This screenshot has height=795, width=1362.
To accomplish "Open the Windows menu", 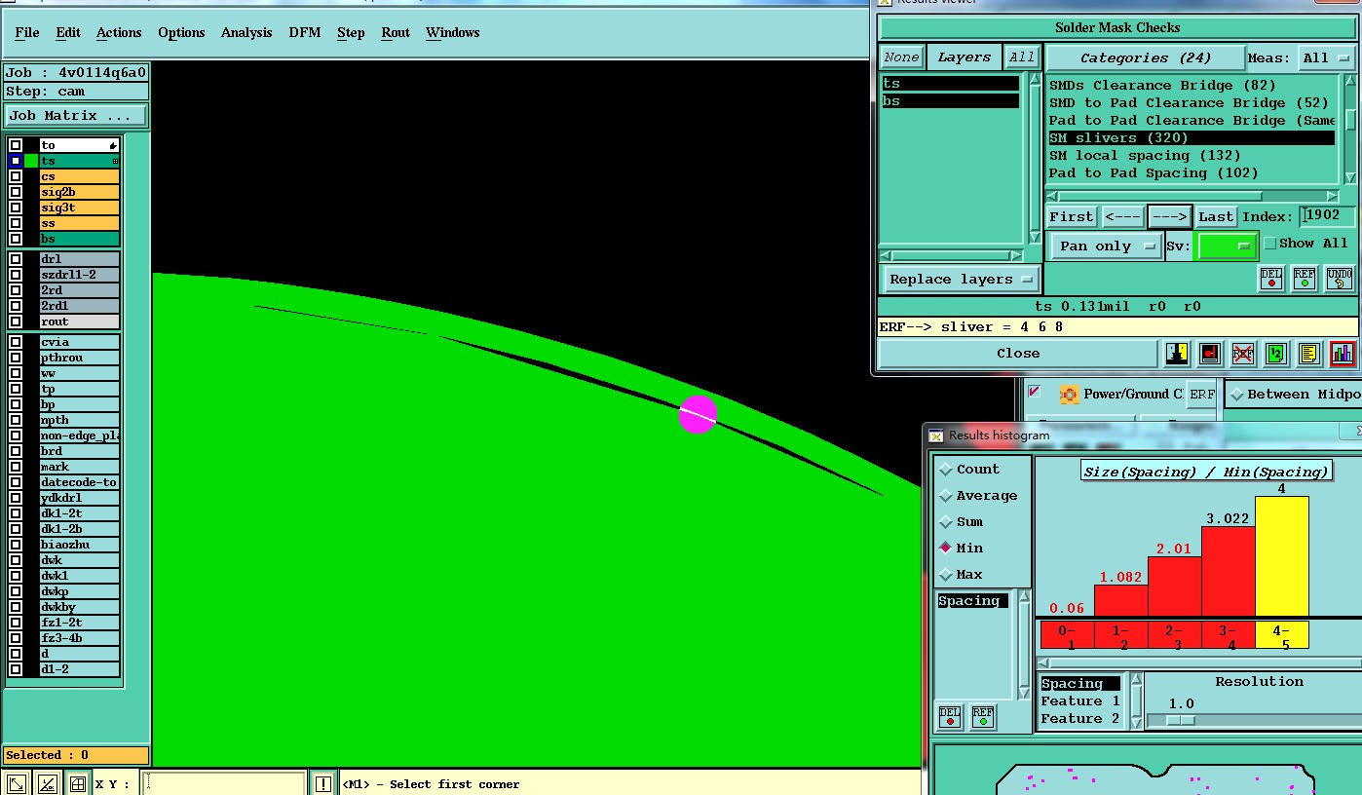I will tap(453, 33).
